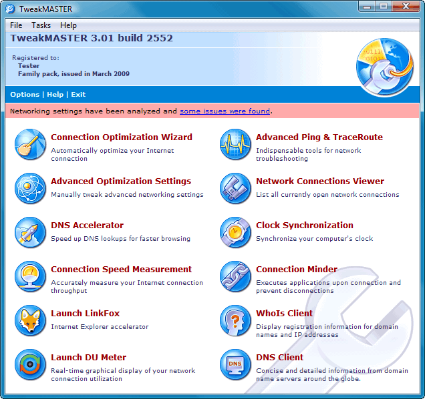Open the Tasks menu
Image resolution: width=425 pixels, height=399 pixels.
tap(41, 25)
